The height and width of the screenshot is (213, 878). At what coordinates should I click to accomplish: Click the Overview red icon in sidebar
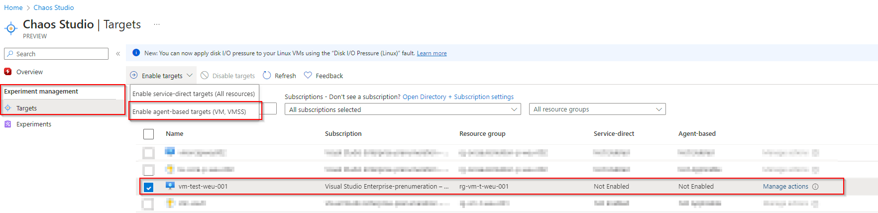click(x=8, y=72)
